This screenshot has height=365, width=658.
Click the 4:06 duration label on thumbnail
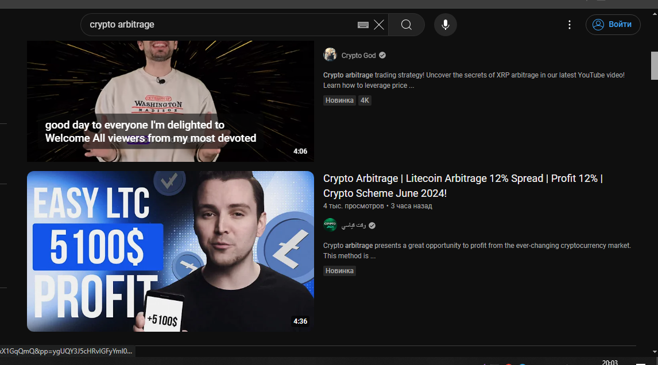[300, 152]
